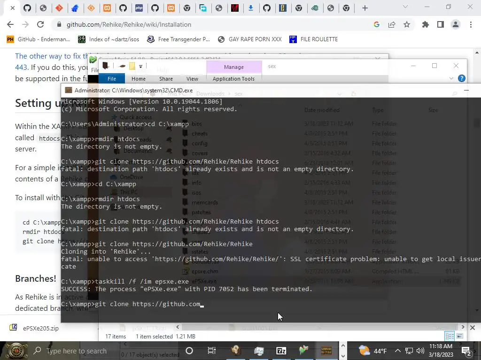This screenshot has width=481, height=360.
Task: Open the clock showing 11:18 AM
Action: 441,351
